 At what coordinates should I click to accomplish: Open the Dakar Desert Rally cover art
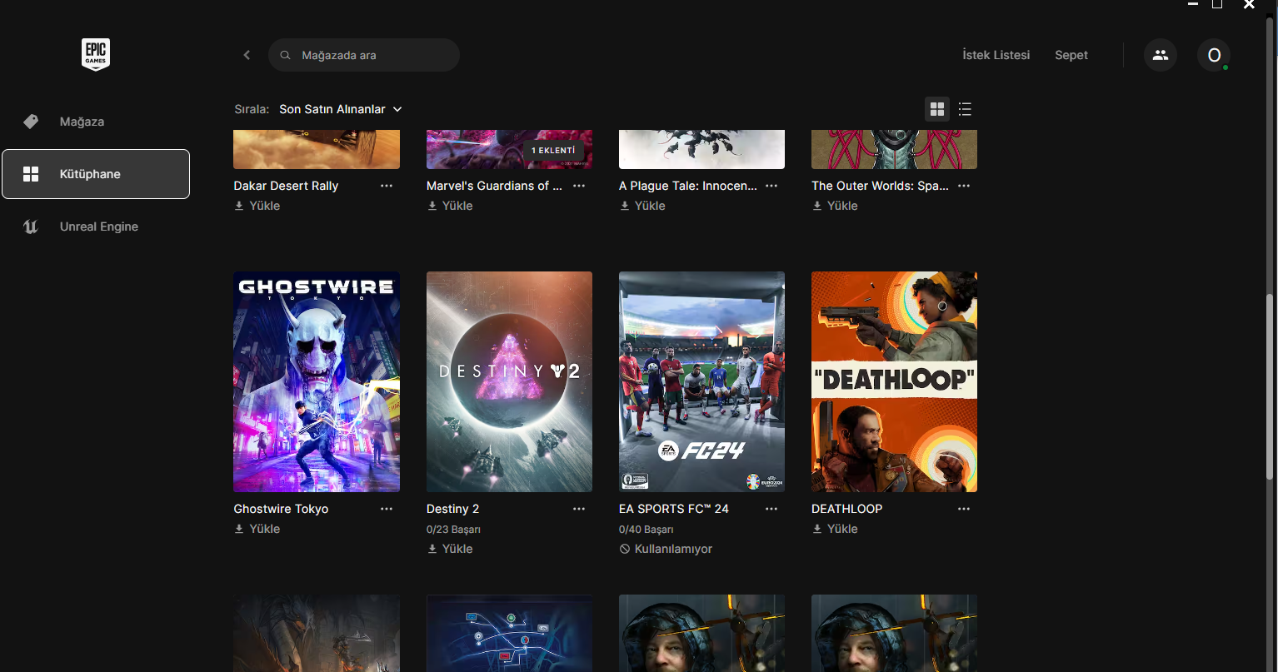(x=317, y=149)
